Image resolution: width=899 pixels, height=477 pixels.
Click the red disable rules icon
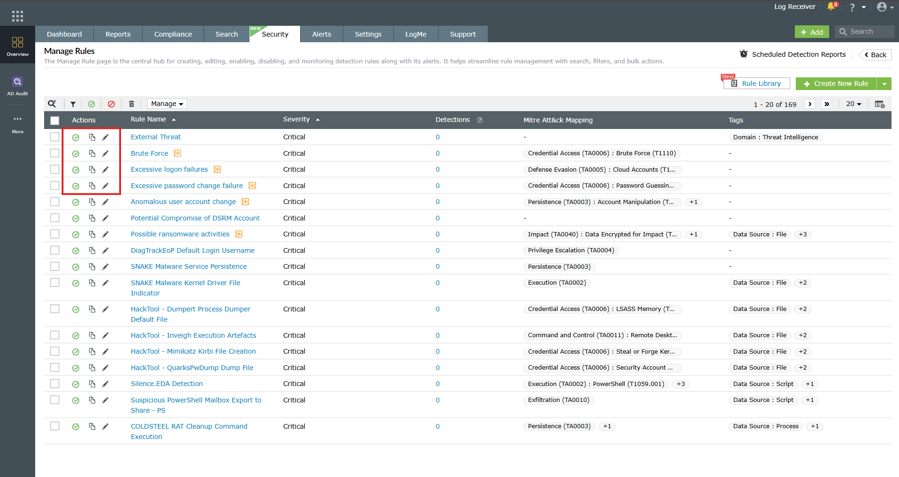pyautogui.click(x=111, y=104)
